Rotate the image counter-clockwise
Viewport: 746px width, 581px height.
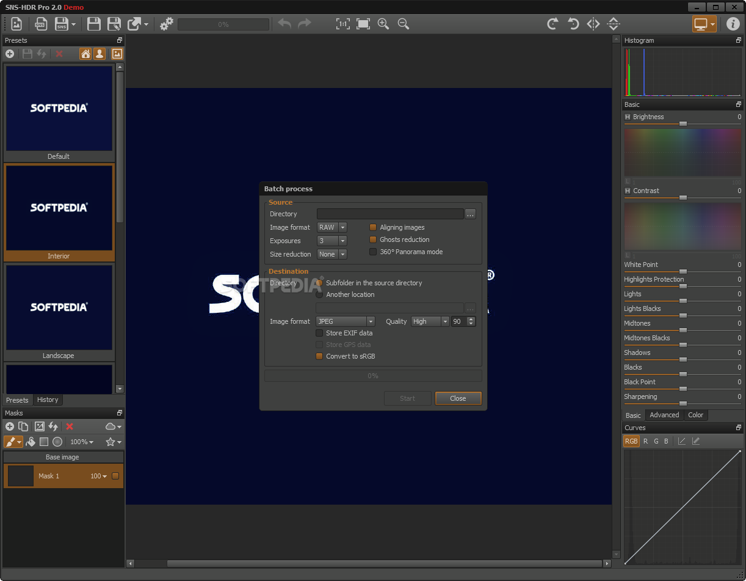point(573,24)
